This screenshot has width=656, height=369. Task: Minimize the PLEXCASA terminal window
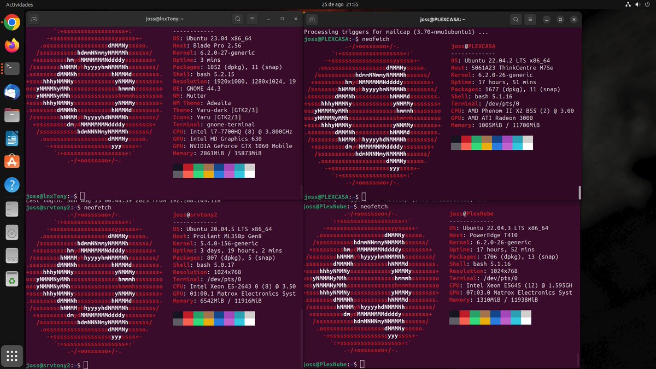point(546,19)
